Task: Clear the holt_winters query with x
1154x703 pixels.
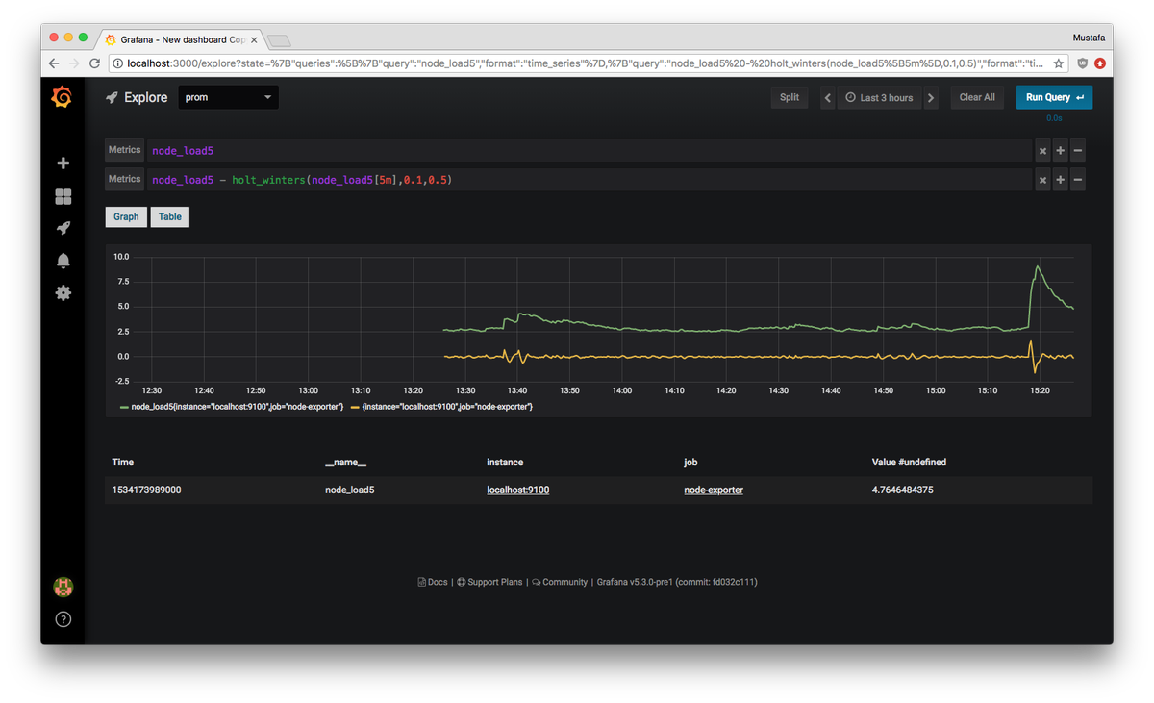Action: (x=1042, y=180)
